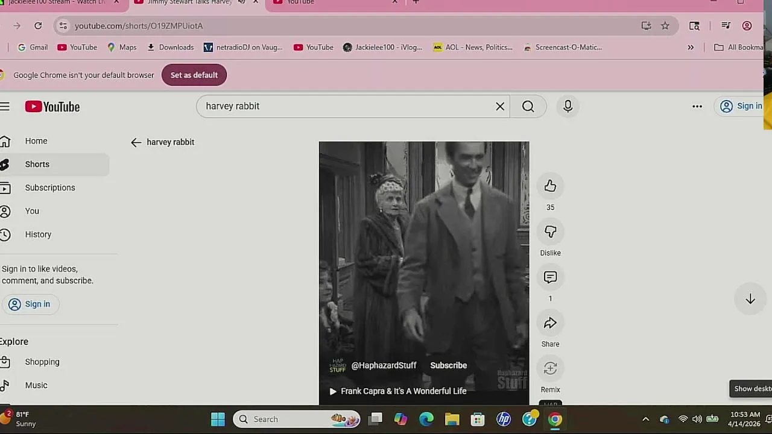Dislike the short video
Screen dimensions: 772x434
coord(550,231)
